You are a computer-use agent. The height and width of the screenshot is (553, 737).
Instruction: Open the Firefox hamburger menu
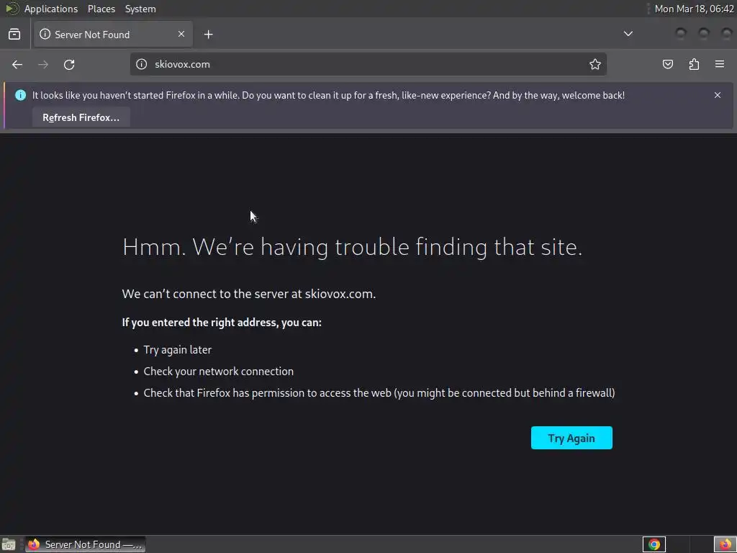(x=720, y=64)
